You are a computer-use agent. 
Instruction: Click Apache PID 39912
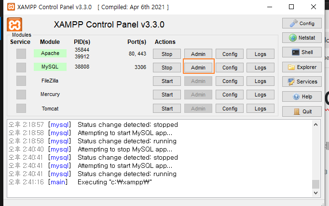pos(82,56)
